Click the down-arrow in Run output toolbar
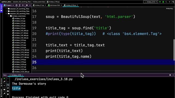 click(x=8, y=82)
